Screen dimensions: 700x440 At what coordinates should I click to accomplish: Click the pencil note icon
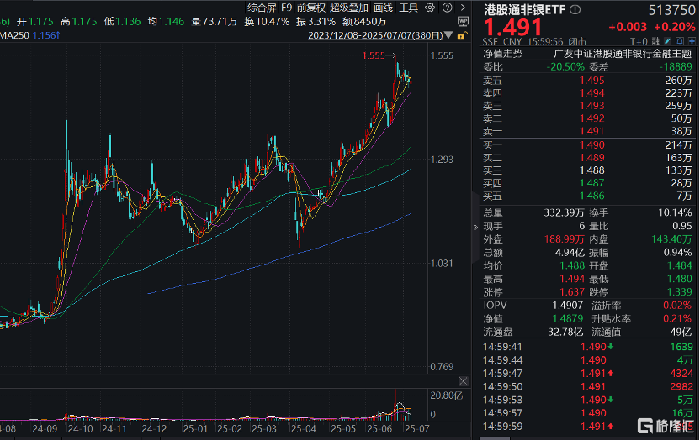coord(667,41)
